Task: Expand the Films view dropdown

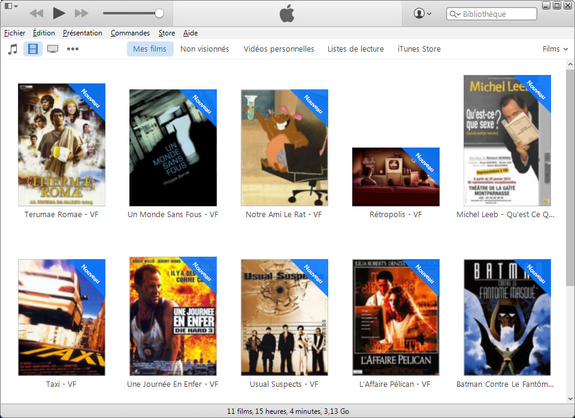Action: (555, 49)
